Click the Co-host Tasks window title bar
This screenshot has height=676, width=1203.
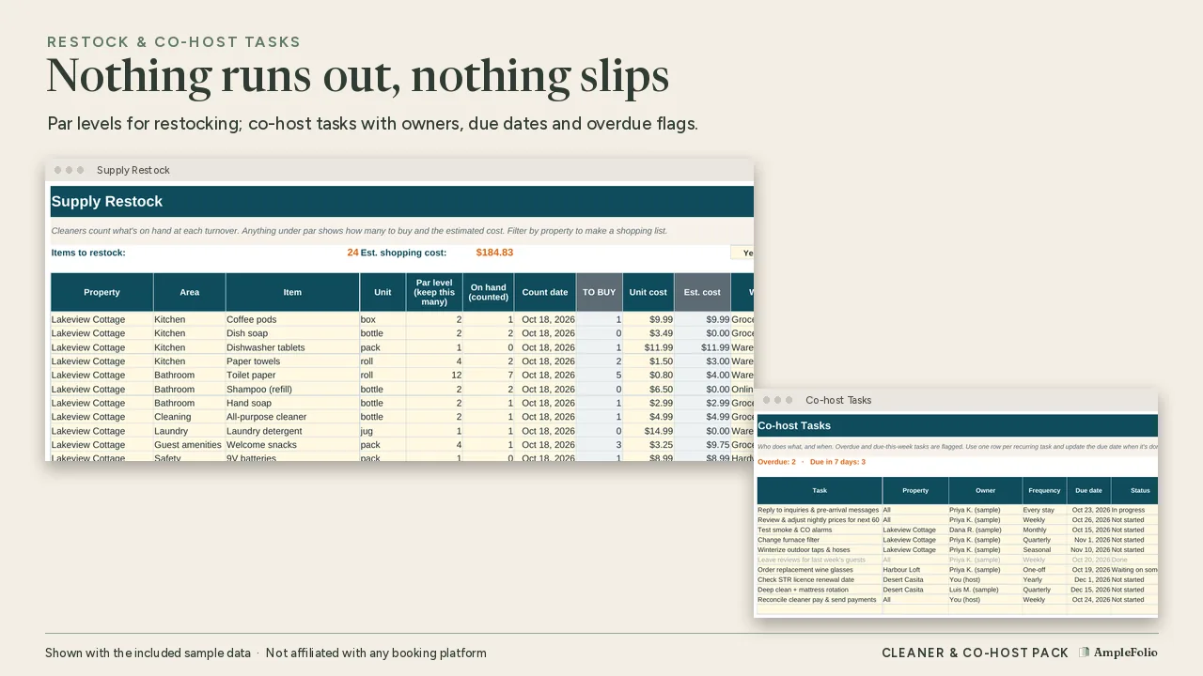pos(956,400)
